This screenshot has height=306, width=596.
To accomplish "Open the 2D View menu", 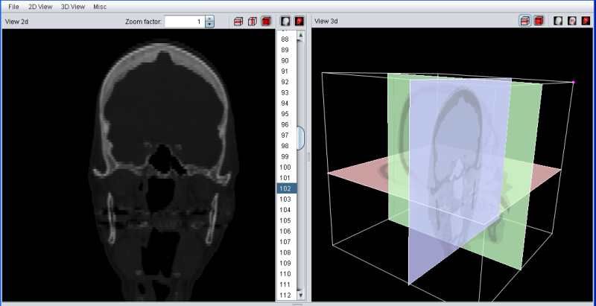I will (39, 6).
